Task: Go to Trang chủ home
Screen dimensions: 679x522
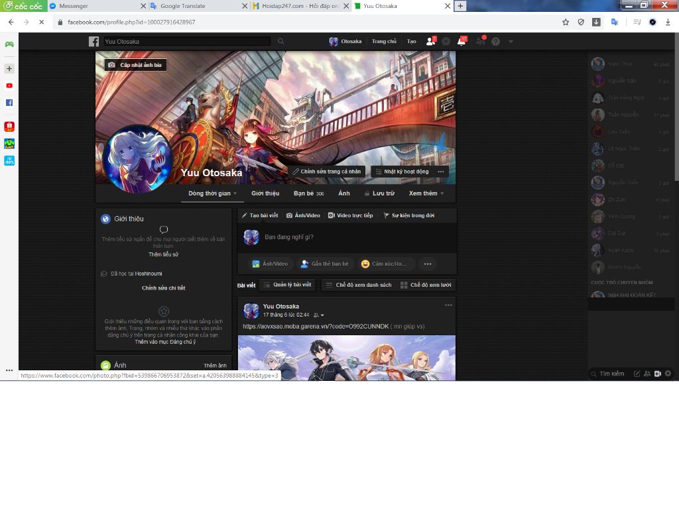Action: pyautogui.click(x=384, y=42)
